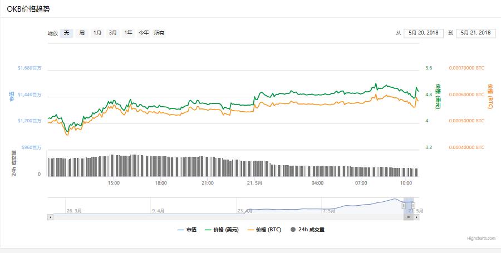Select the 天 zoom range
Image resolution: width=501 pixels, height=253 pixels.
pyautogui.click(x=67, y=33)
